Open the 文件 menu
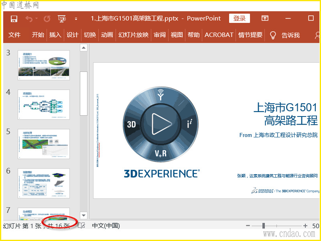 pyautogui.click(x=14, y=35)
